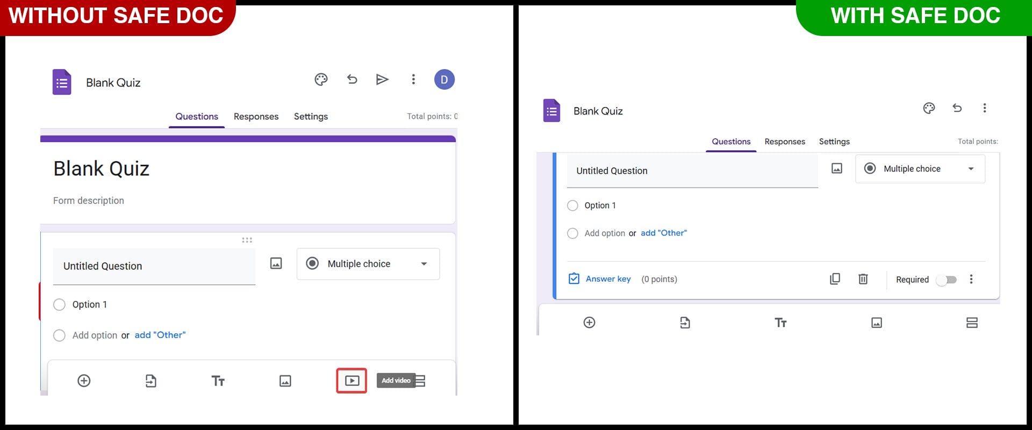
Task: Open the question's three-dot options menu next to Required
Action: point(971,279)
